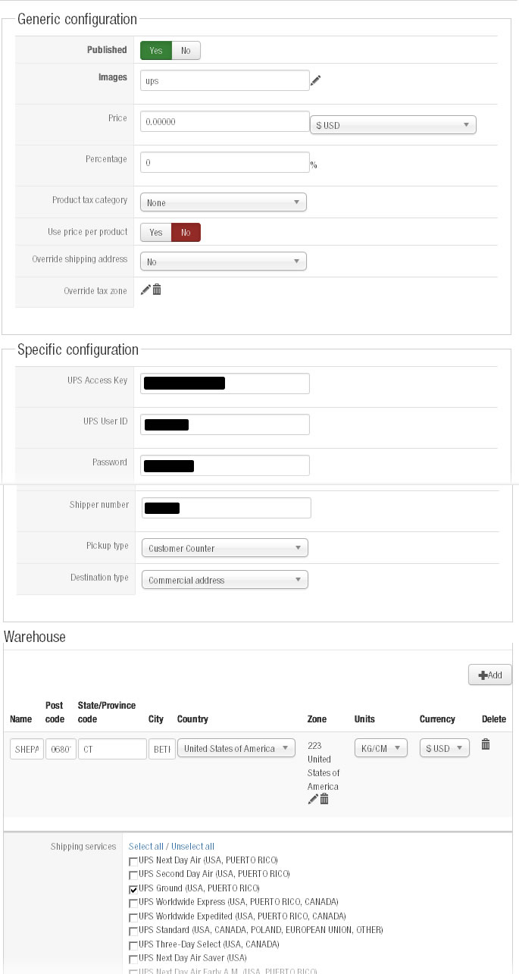Edit warehouse zone 223 with pencil icon
Viewport: 519px width, 974px height.
point(312,799)
